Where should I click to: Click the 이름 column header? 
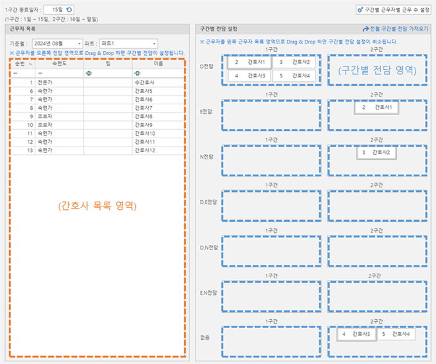pyautogui.click(x=158, y=64)
